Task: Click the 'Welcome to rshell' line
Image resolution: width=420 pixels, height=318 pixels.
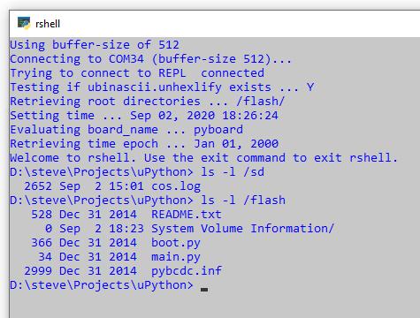Action: pyautogui.click(x=203, y=158)
